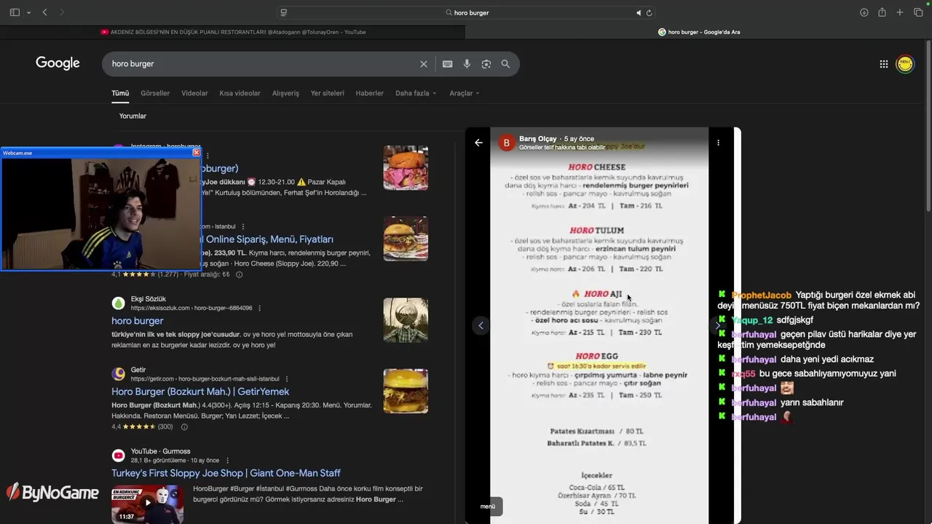Viewport: 932px width, 524px height.
Task: Open the Google account avatar
Action: coord(905,64)
